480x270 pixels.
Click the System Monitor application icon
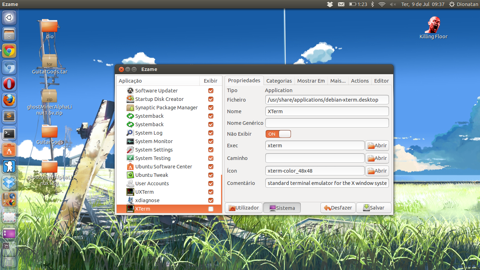(130, 141)
